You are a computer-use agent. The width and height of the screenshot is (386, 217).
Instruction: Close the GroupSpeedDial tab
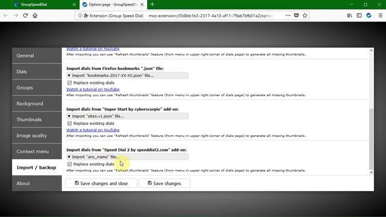click(x=74, y=5)
